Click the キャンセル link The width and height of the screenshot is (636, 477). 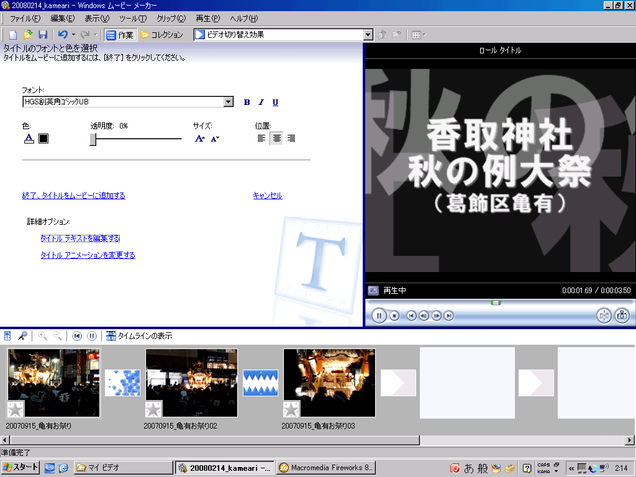(267, 196)
